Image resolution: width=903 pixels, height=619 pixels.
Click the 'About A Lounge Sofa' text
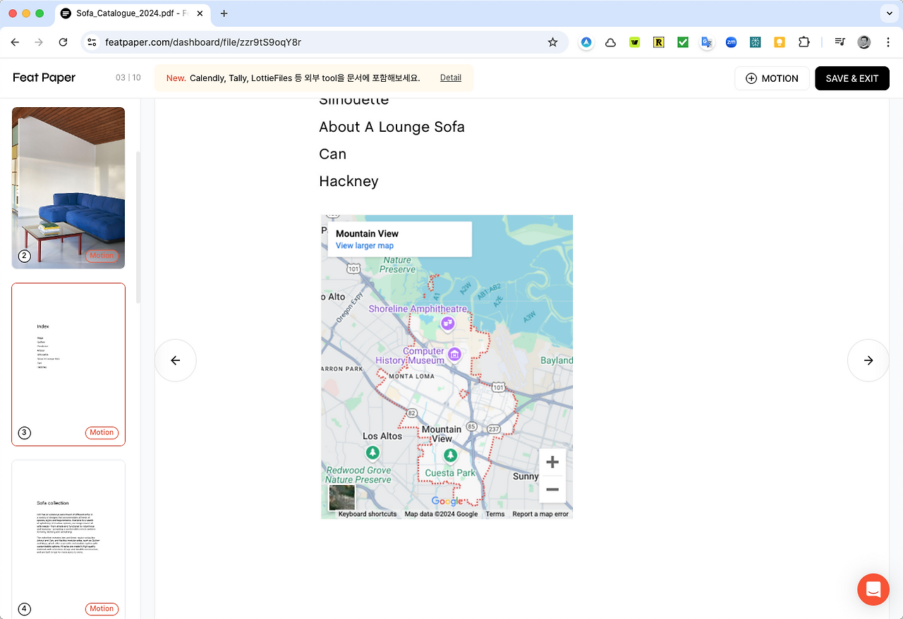click(x=392, y=127)
